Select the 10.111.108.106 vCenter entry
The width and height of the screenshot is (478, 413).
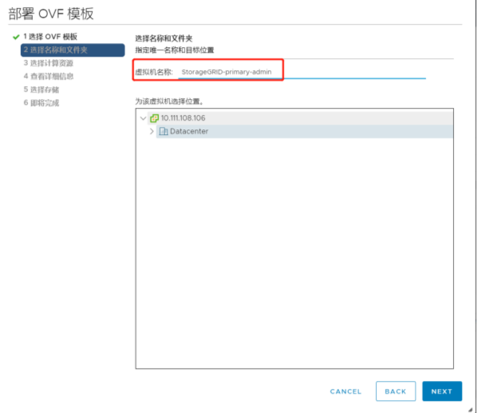click(300, 118)
